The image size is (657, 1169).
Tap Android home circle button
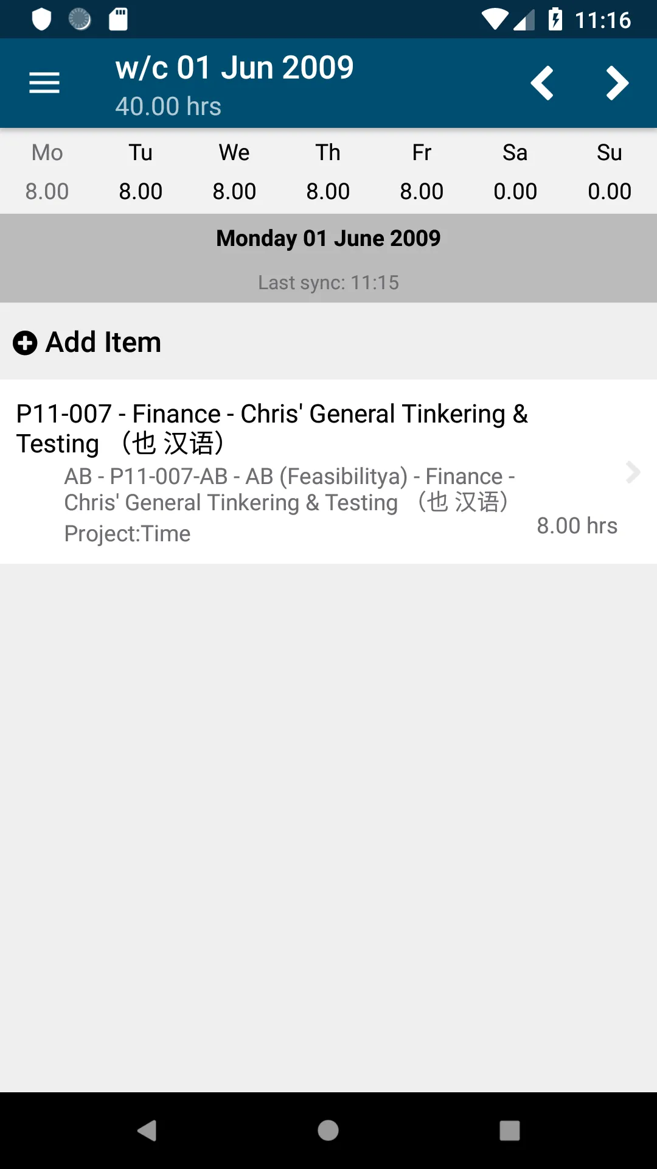click(x=328, y=1131)
